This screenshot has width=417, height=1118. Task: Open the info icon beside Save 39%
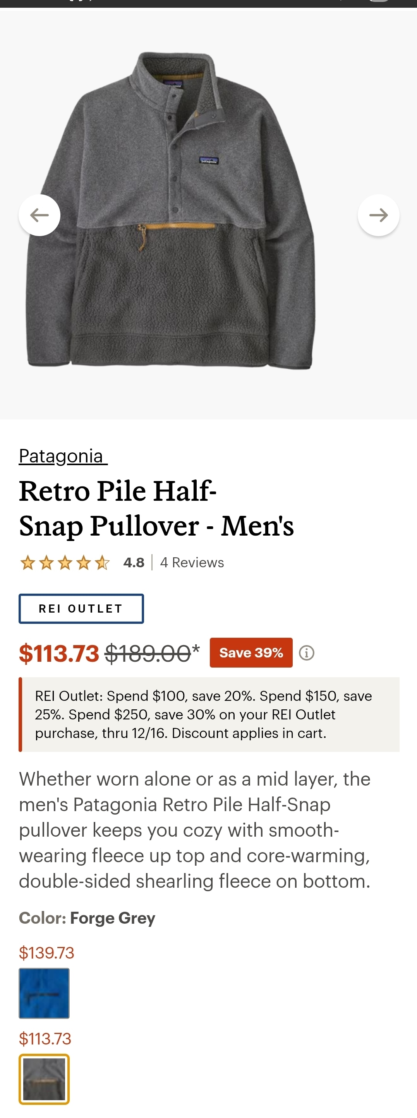307,653
